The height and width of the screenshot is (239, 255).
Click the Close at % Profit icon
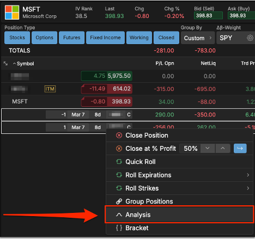(119, 149)
